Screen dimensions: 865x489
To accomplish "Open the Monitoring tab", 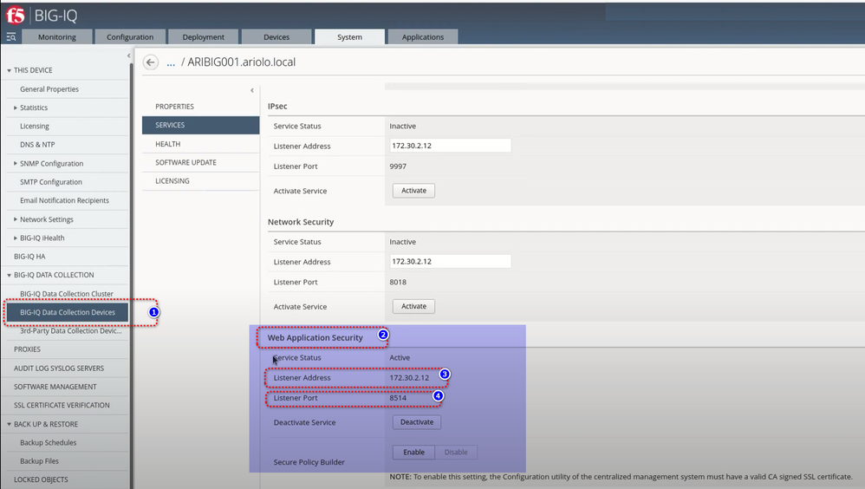I will point(57,37).
